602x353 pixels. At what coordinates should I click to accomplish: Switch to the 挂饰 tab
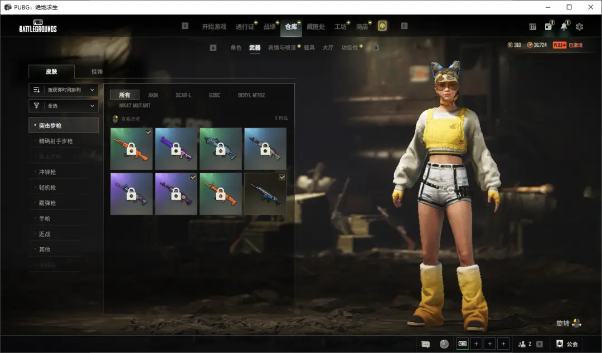coord(97,72)
